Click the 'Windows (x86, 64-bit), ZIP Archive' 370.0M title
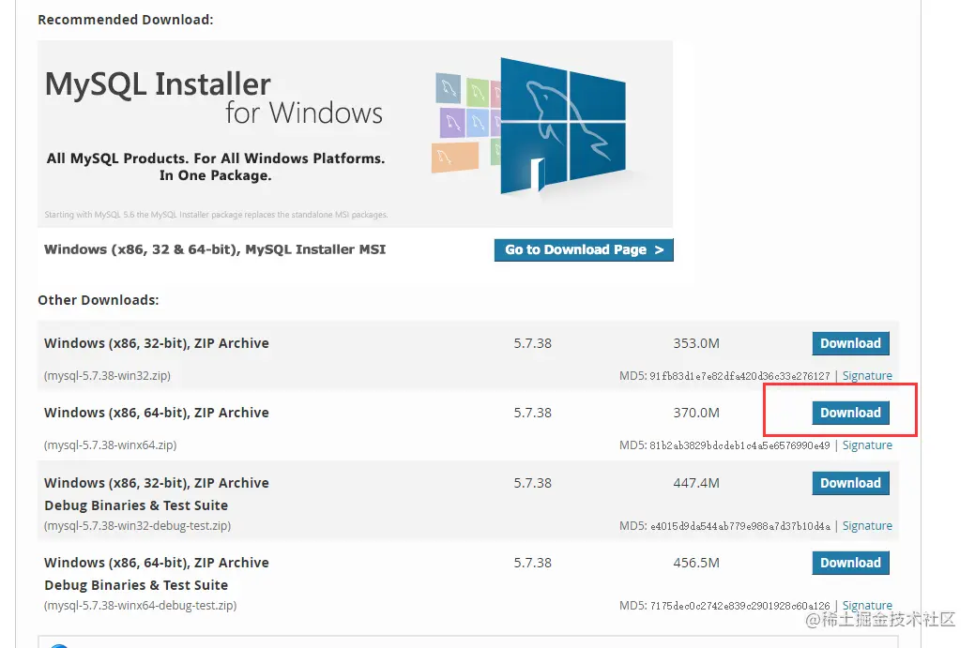975x648 pixels. (x=157, y=414)
